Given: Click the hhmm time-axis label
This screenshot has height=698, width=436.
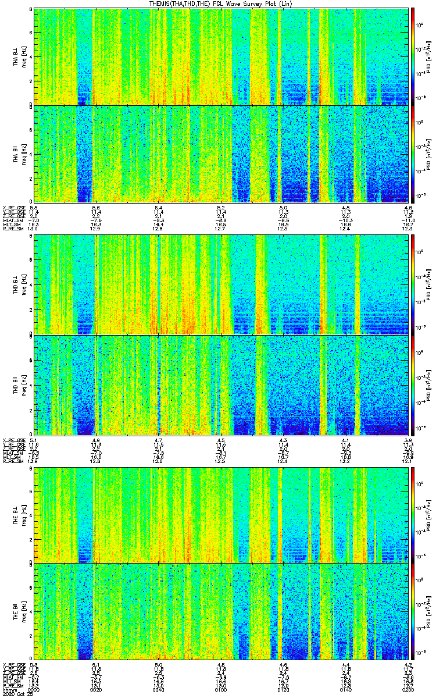Looking at the screenshot, I should (9, 690).
